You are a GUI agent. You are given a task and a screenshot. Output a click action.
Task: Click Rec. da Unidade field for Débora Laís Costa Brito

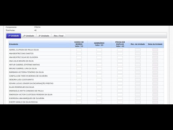coord(138,80)
